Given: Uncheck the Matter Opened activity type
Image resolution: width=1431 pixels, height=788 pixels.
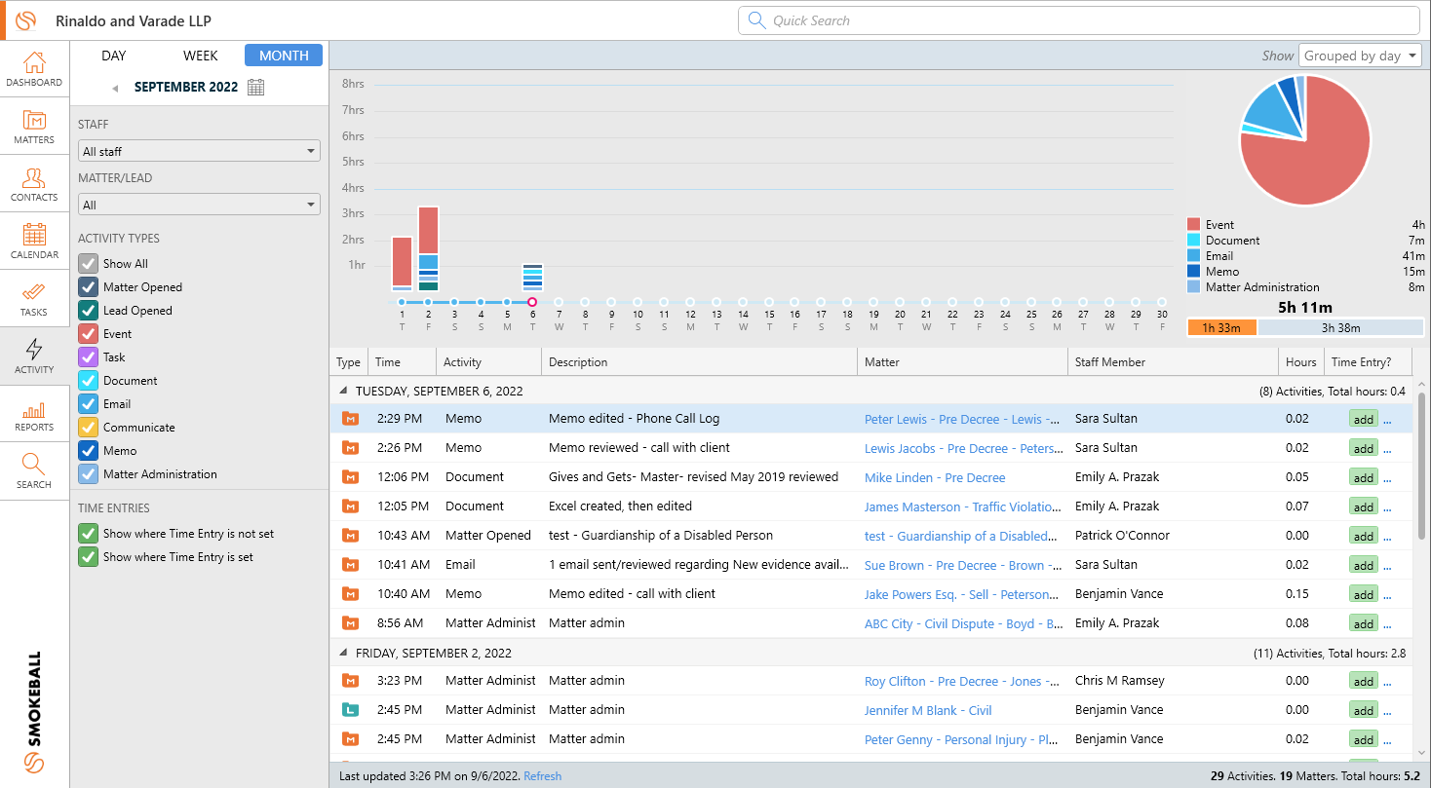Looking at the screenshot, I should [88, 287].
